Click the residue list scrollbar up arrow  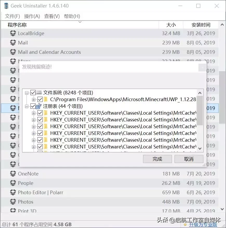pyautogui.click(x=200, y=93)
